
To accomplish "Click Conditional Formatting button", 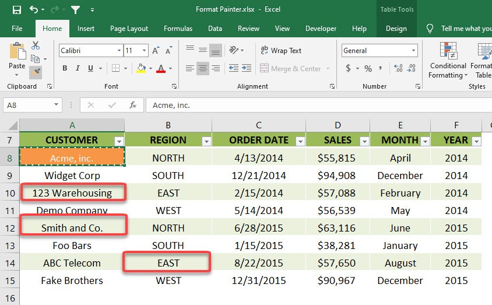I will [x=448, y=60].
